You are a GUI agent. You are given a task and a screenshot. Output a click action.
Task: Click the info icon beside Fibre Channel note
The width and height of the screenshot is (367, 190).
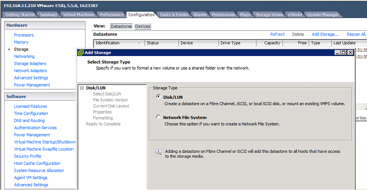[159, 152]
